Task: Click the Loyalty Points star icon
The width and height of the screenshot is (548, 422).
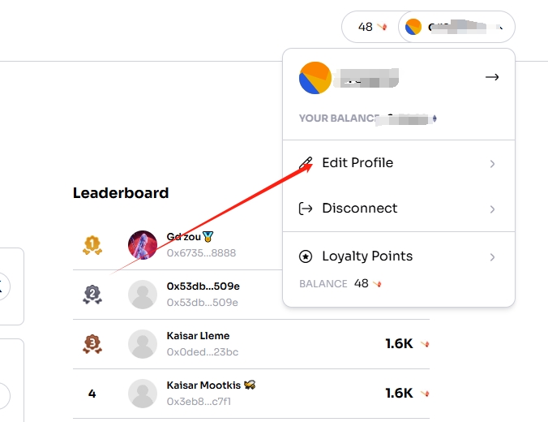Action: click(306, 256)
